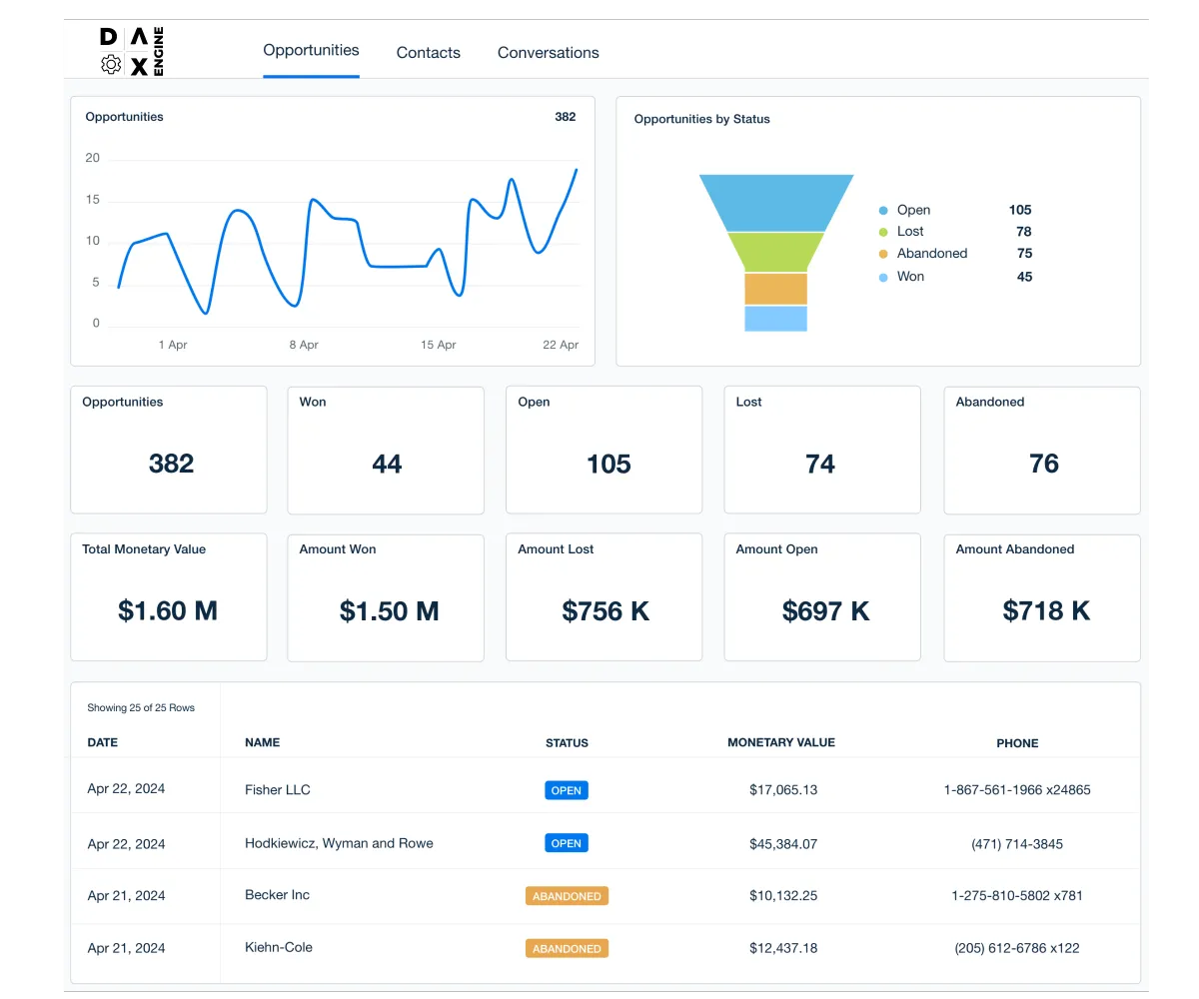Click the DAX Engine logo
This screenshot has height=999, width=1199.
click(132, 52)
